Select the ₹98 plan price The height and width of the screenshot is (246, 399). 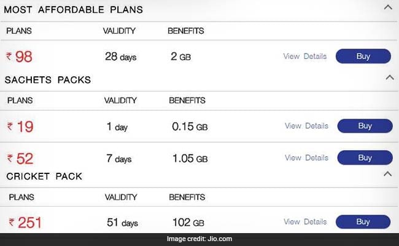tap(20, 57)
